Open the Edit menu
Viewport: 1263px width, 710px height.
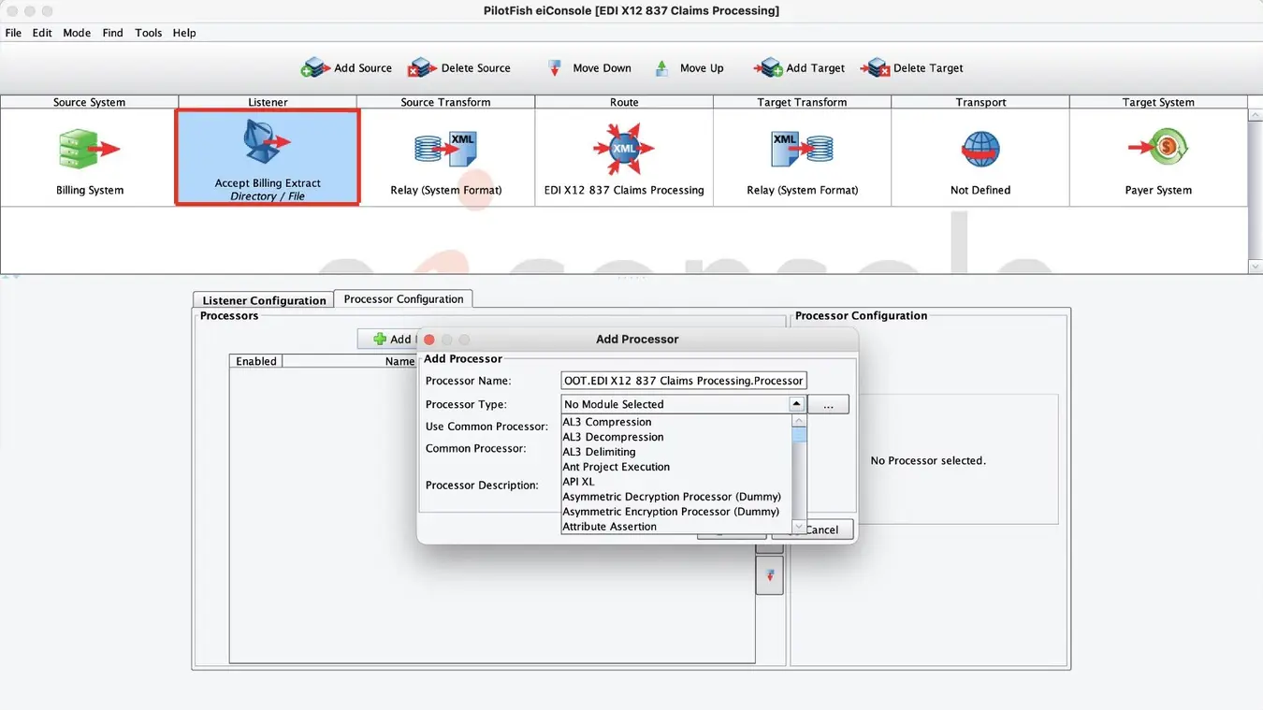tap(42, 33)
